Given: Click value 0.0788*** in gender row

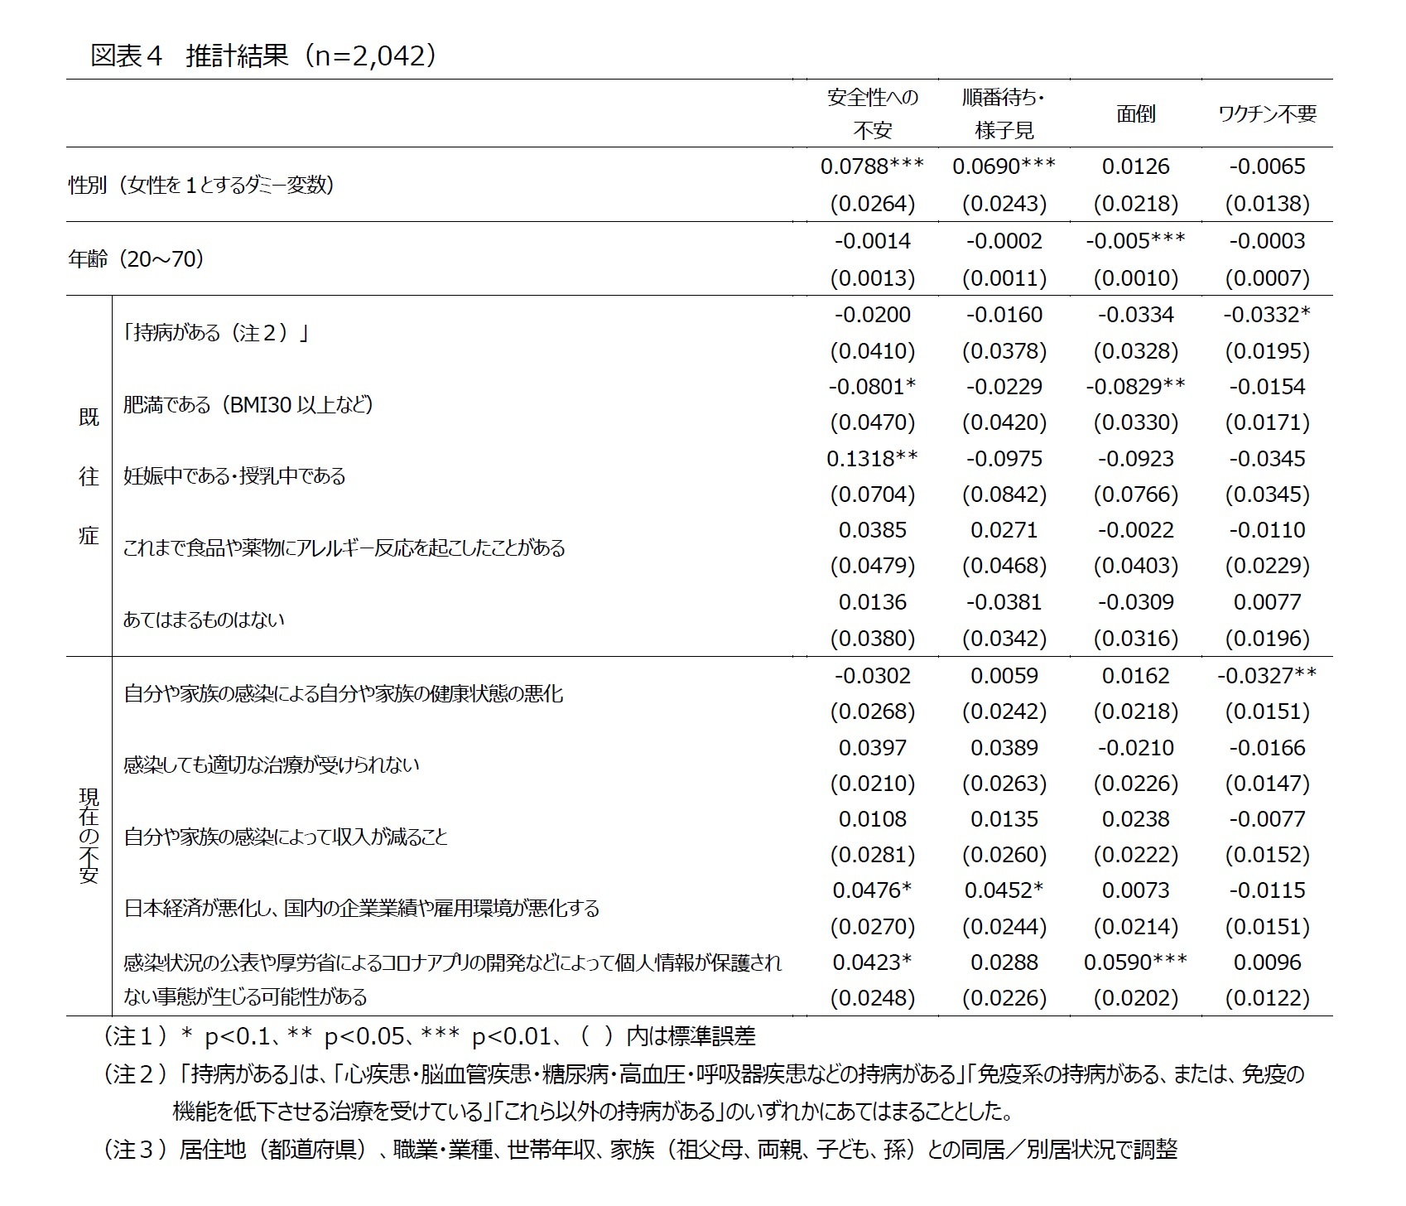Looking at the screenshot, I should click(873, 166).
